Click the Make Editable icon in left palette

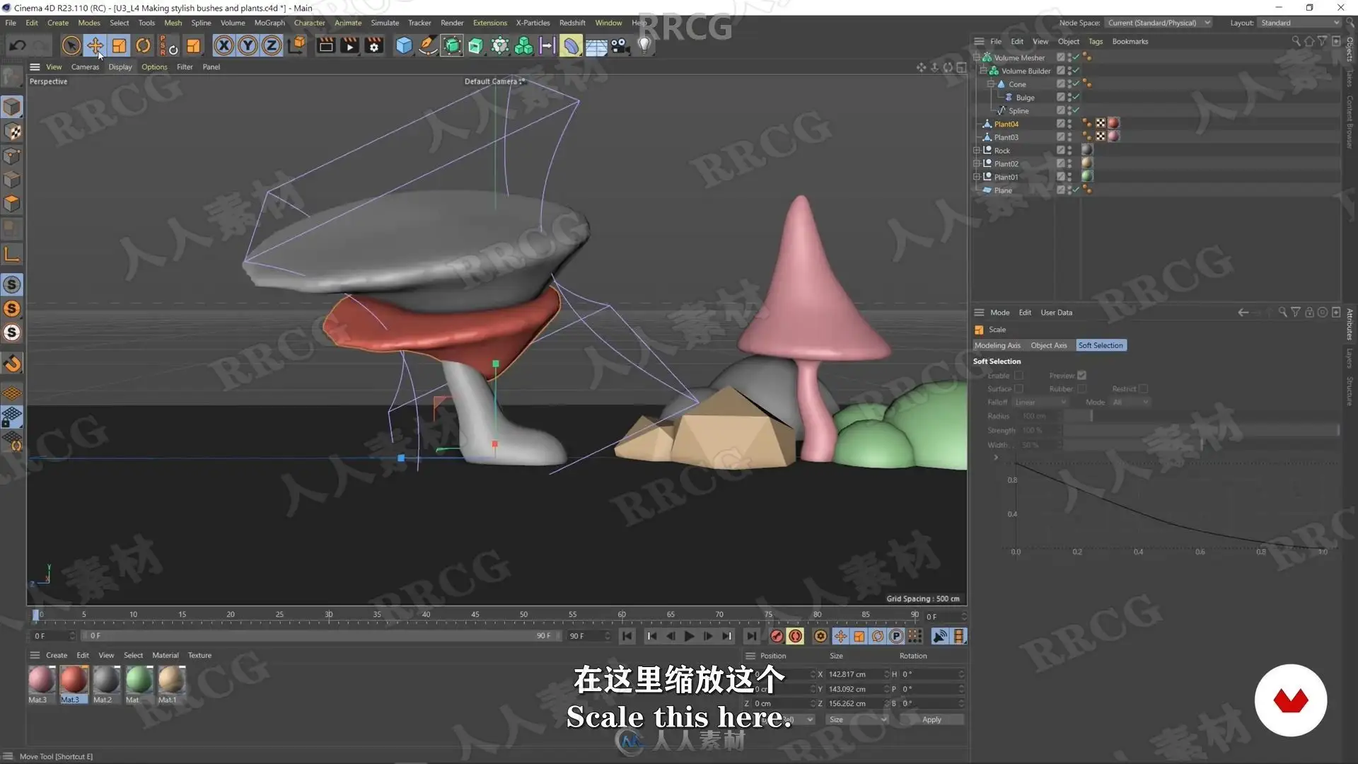pyautogui.click(x=12, y=76)
